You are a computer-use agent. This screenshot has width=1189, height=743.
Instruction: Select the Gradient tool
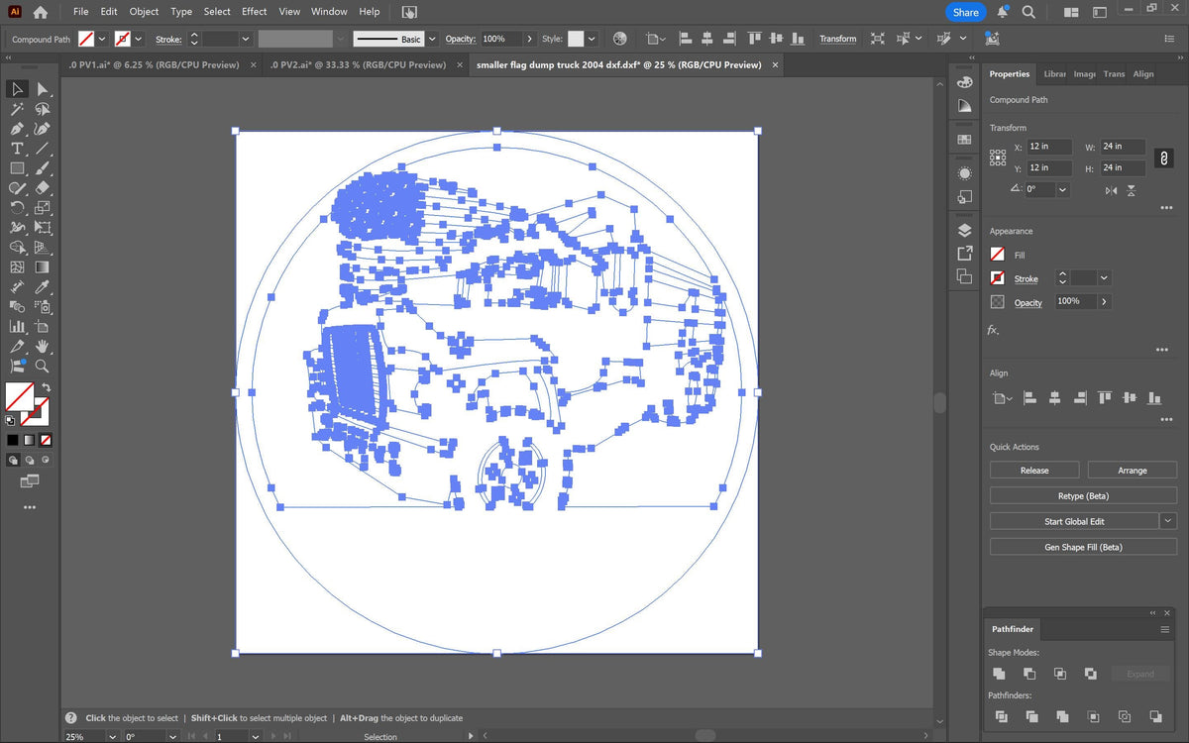[x=43, y=267]
